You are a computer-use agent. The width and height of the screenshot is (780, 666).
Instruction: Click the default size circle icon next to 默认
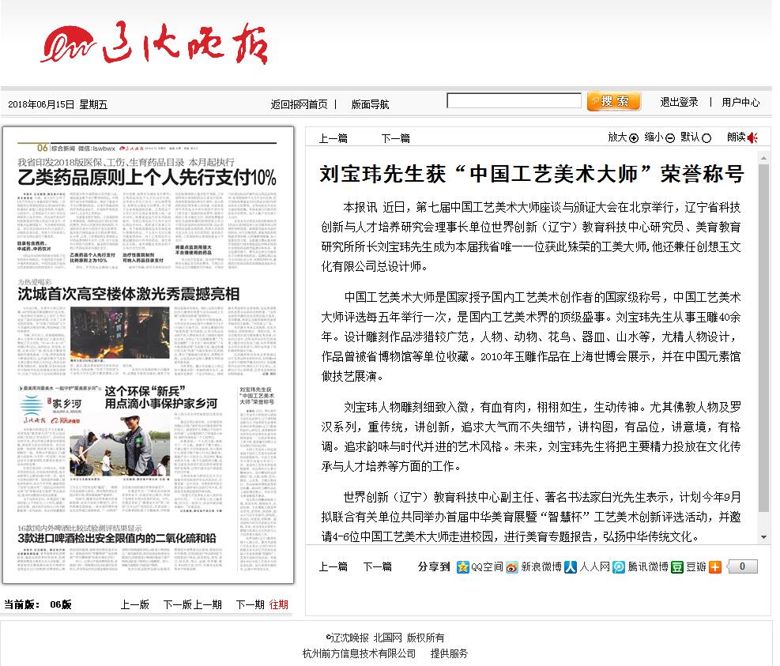707,138
